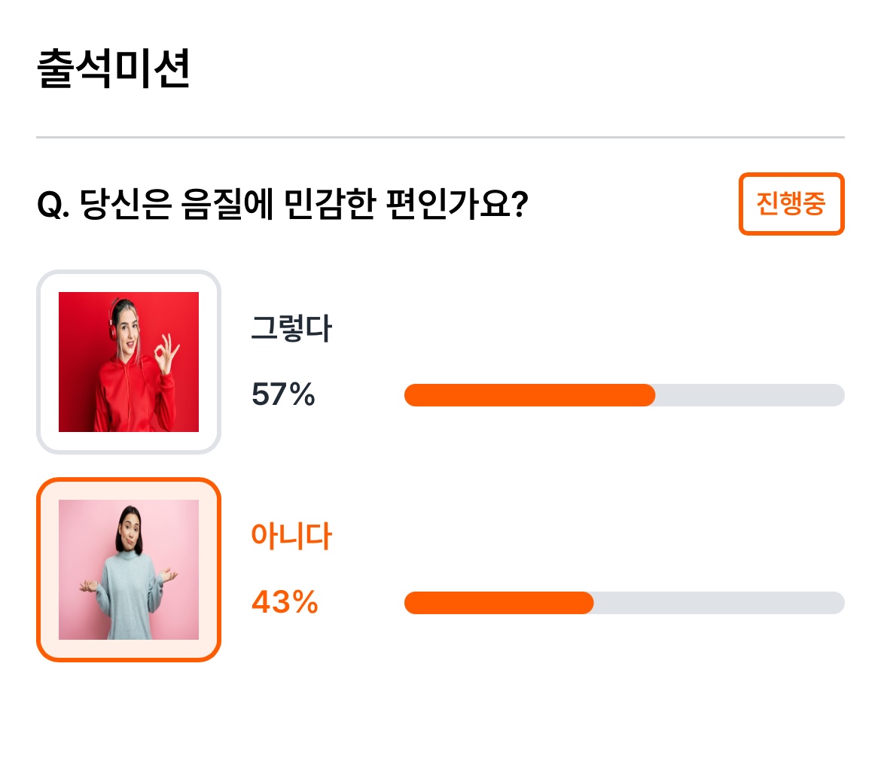The width and height of the screenshot is (881, 782).
Task: Select the 아니다 option thumbnail
Action: point(129,570)
